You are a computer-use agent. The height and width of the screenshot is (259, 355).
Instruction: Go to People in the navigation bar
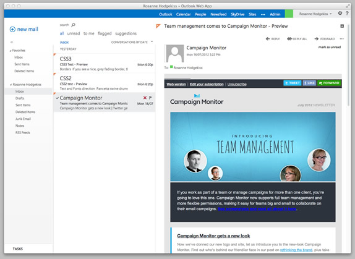(x=200, y=14)
